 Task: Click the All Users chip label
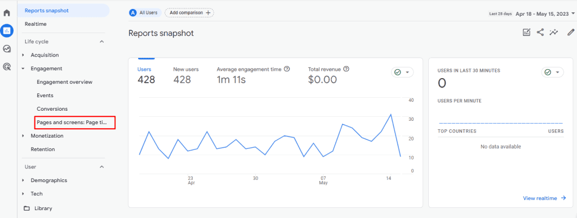tap(148, 12)
